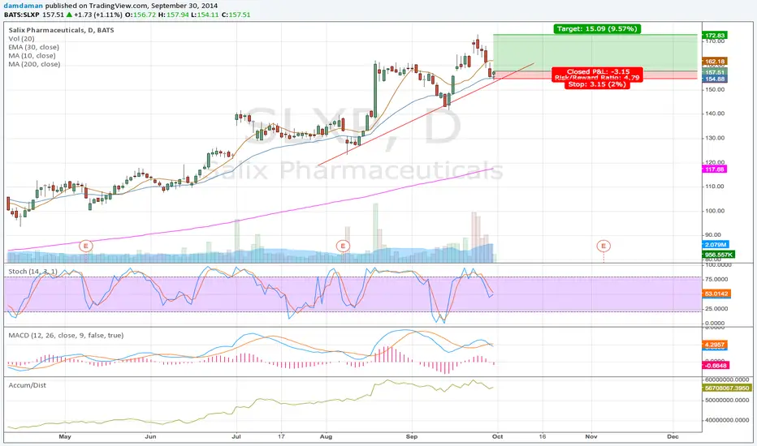Click the green target zone rectangle
Screen dimensions: 757x446
[x=595, y=53]
